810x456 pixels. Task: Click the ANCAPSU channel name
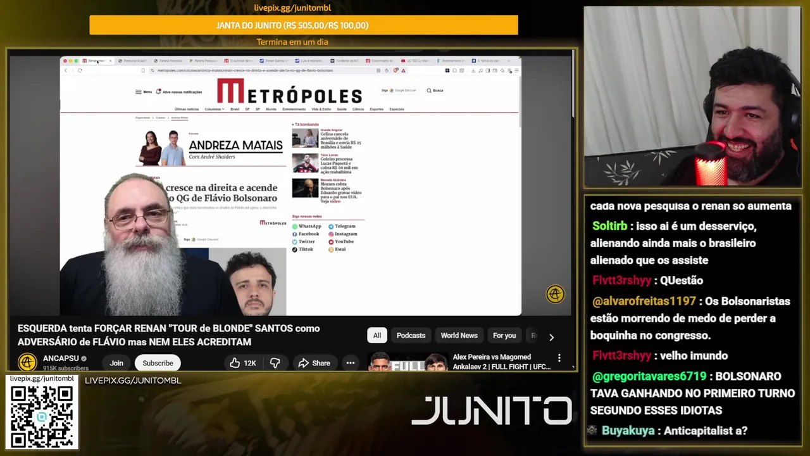[x=60, y=358]
